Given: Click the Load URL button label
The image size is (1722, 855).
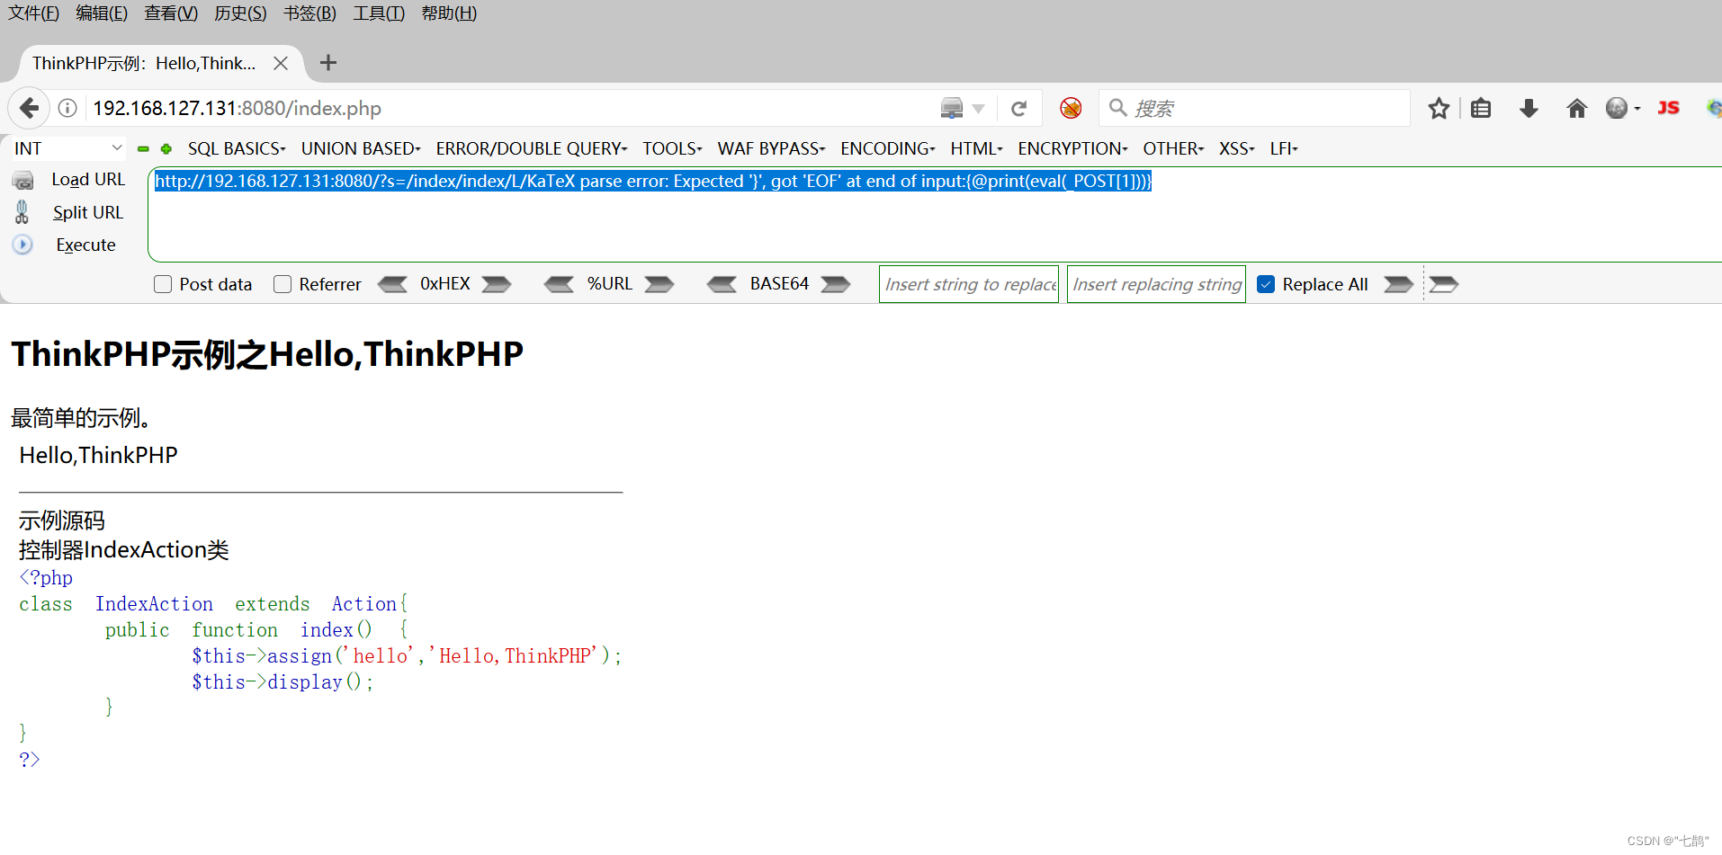Looking at the screenshot, I should 88,180.
